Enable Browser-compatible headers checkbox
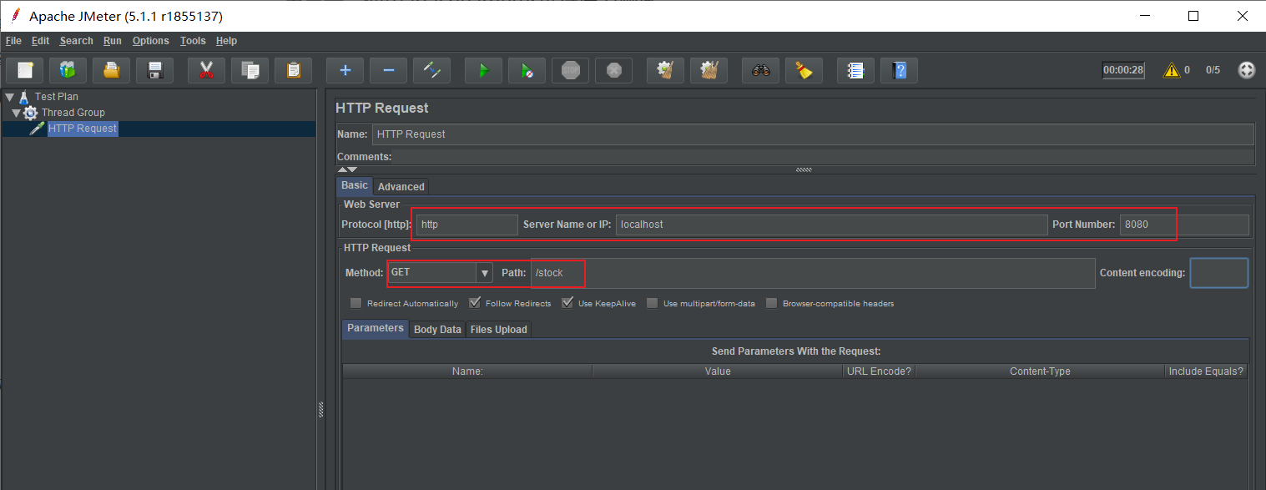Viewport: 1266px width, 490px height. click(772, 303)
